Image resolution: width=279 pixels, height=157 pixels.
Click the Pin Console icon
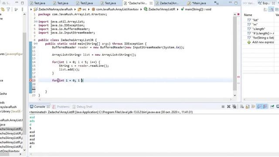[x=272, y=106]
